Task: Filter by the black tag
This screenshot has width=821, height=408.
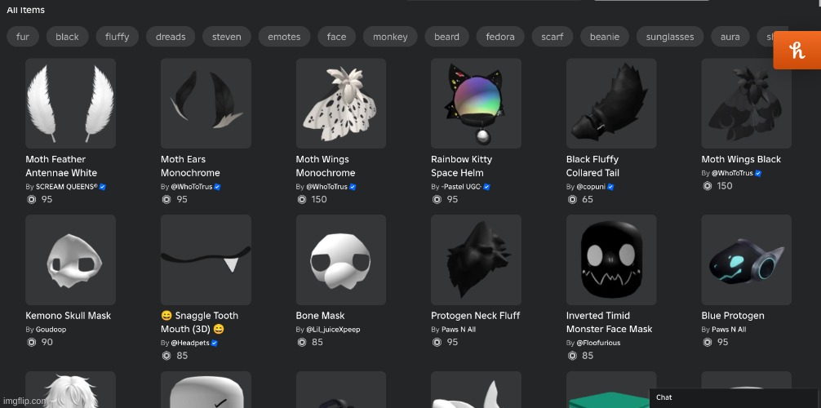Action: click(x=67, y=37)
